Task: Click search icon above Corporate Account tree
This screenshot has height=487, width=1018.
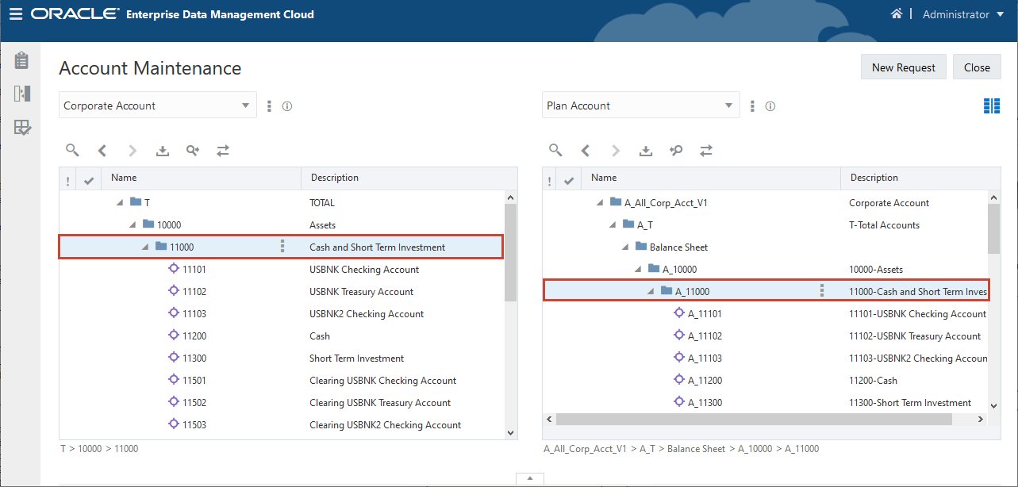Action: pyautogui.click(x=72, y=150)
